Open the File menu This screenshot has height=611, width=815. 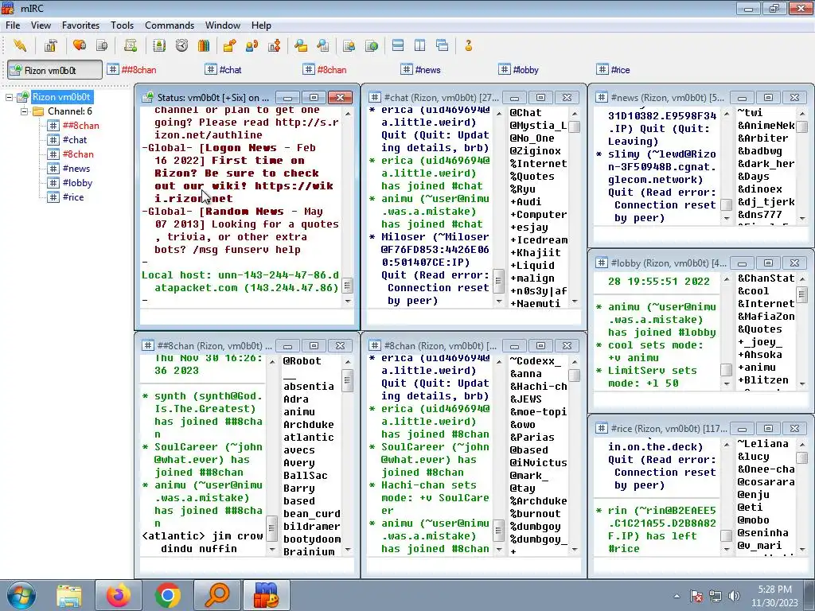tap(13, 25)
